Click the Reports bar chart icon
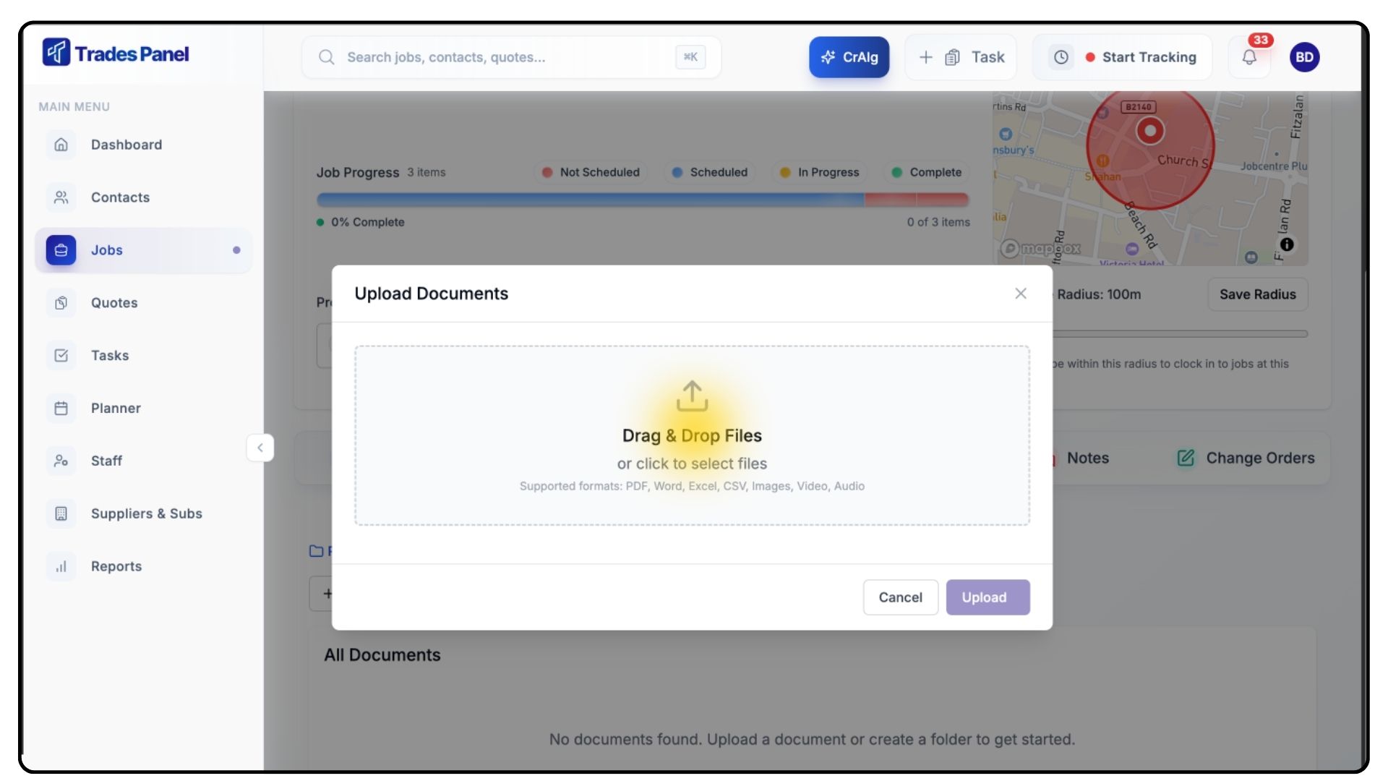The height and width of the screenshot is (781, 1388). coord(61,566)
